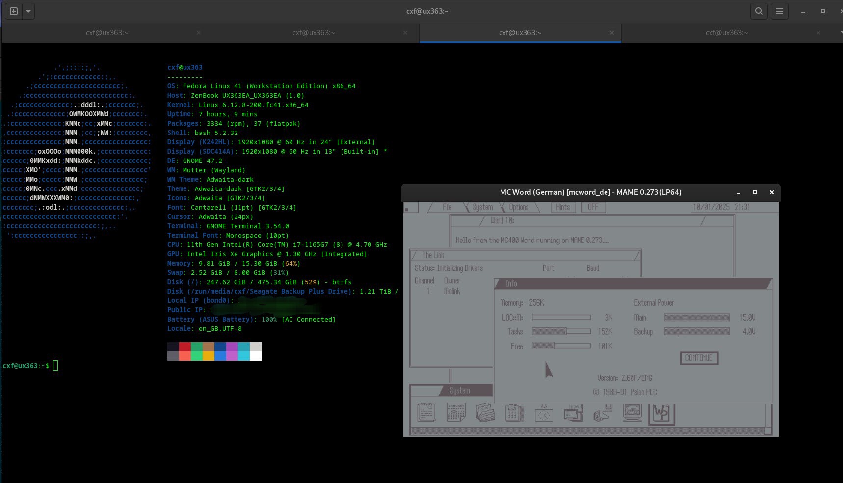Select the WP word processor icon
The image size is (843, 483).
coord(661,413)
